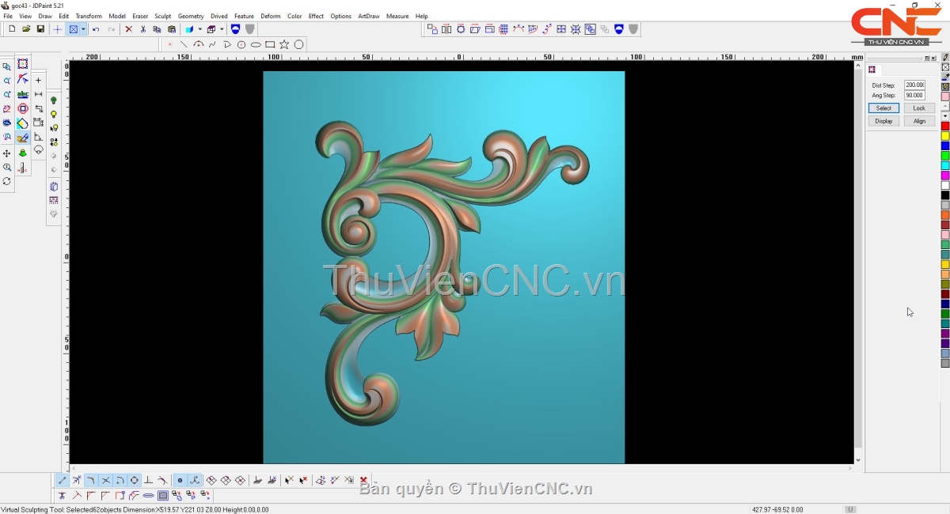Toggle the circle center snap button
The image size is (950, 514).
134,480
